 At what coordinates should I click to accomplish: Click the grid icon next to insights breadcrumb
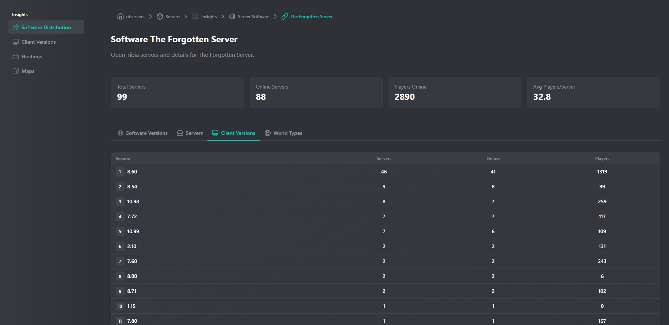pyautogui.click(x=195, y=16)
